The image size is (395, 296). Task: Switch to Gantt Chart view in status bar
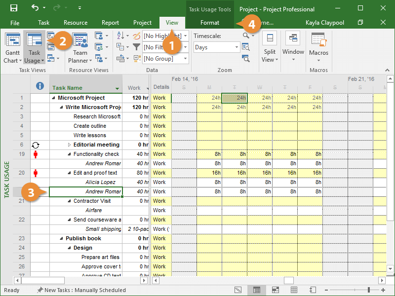(238, 290)
